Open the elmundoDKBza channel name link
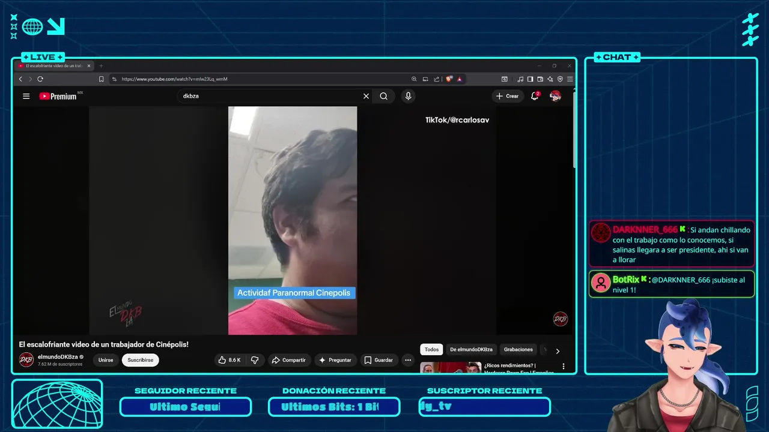 (x=58, y=356)
